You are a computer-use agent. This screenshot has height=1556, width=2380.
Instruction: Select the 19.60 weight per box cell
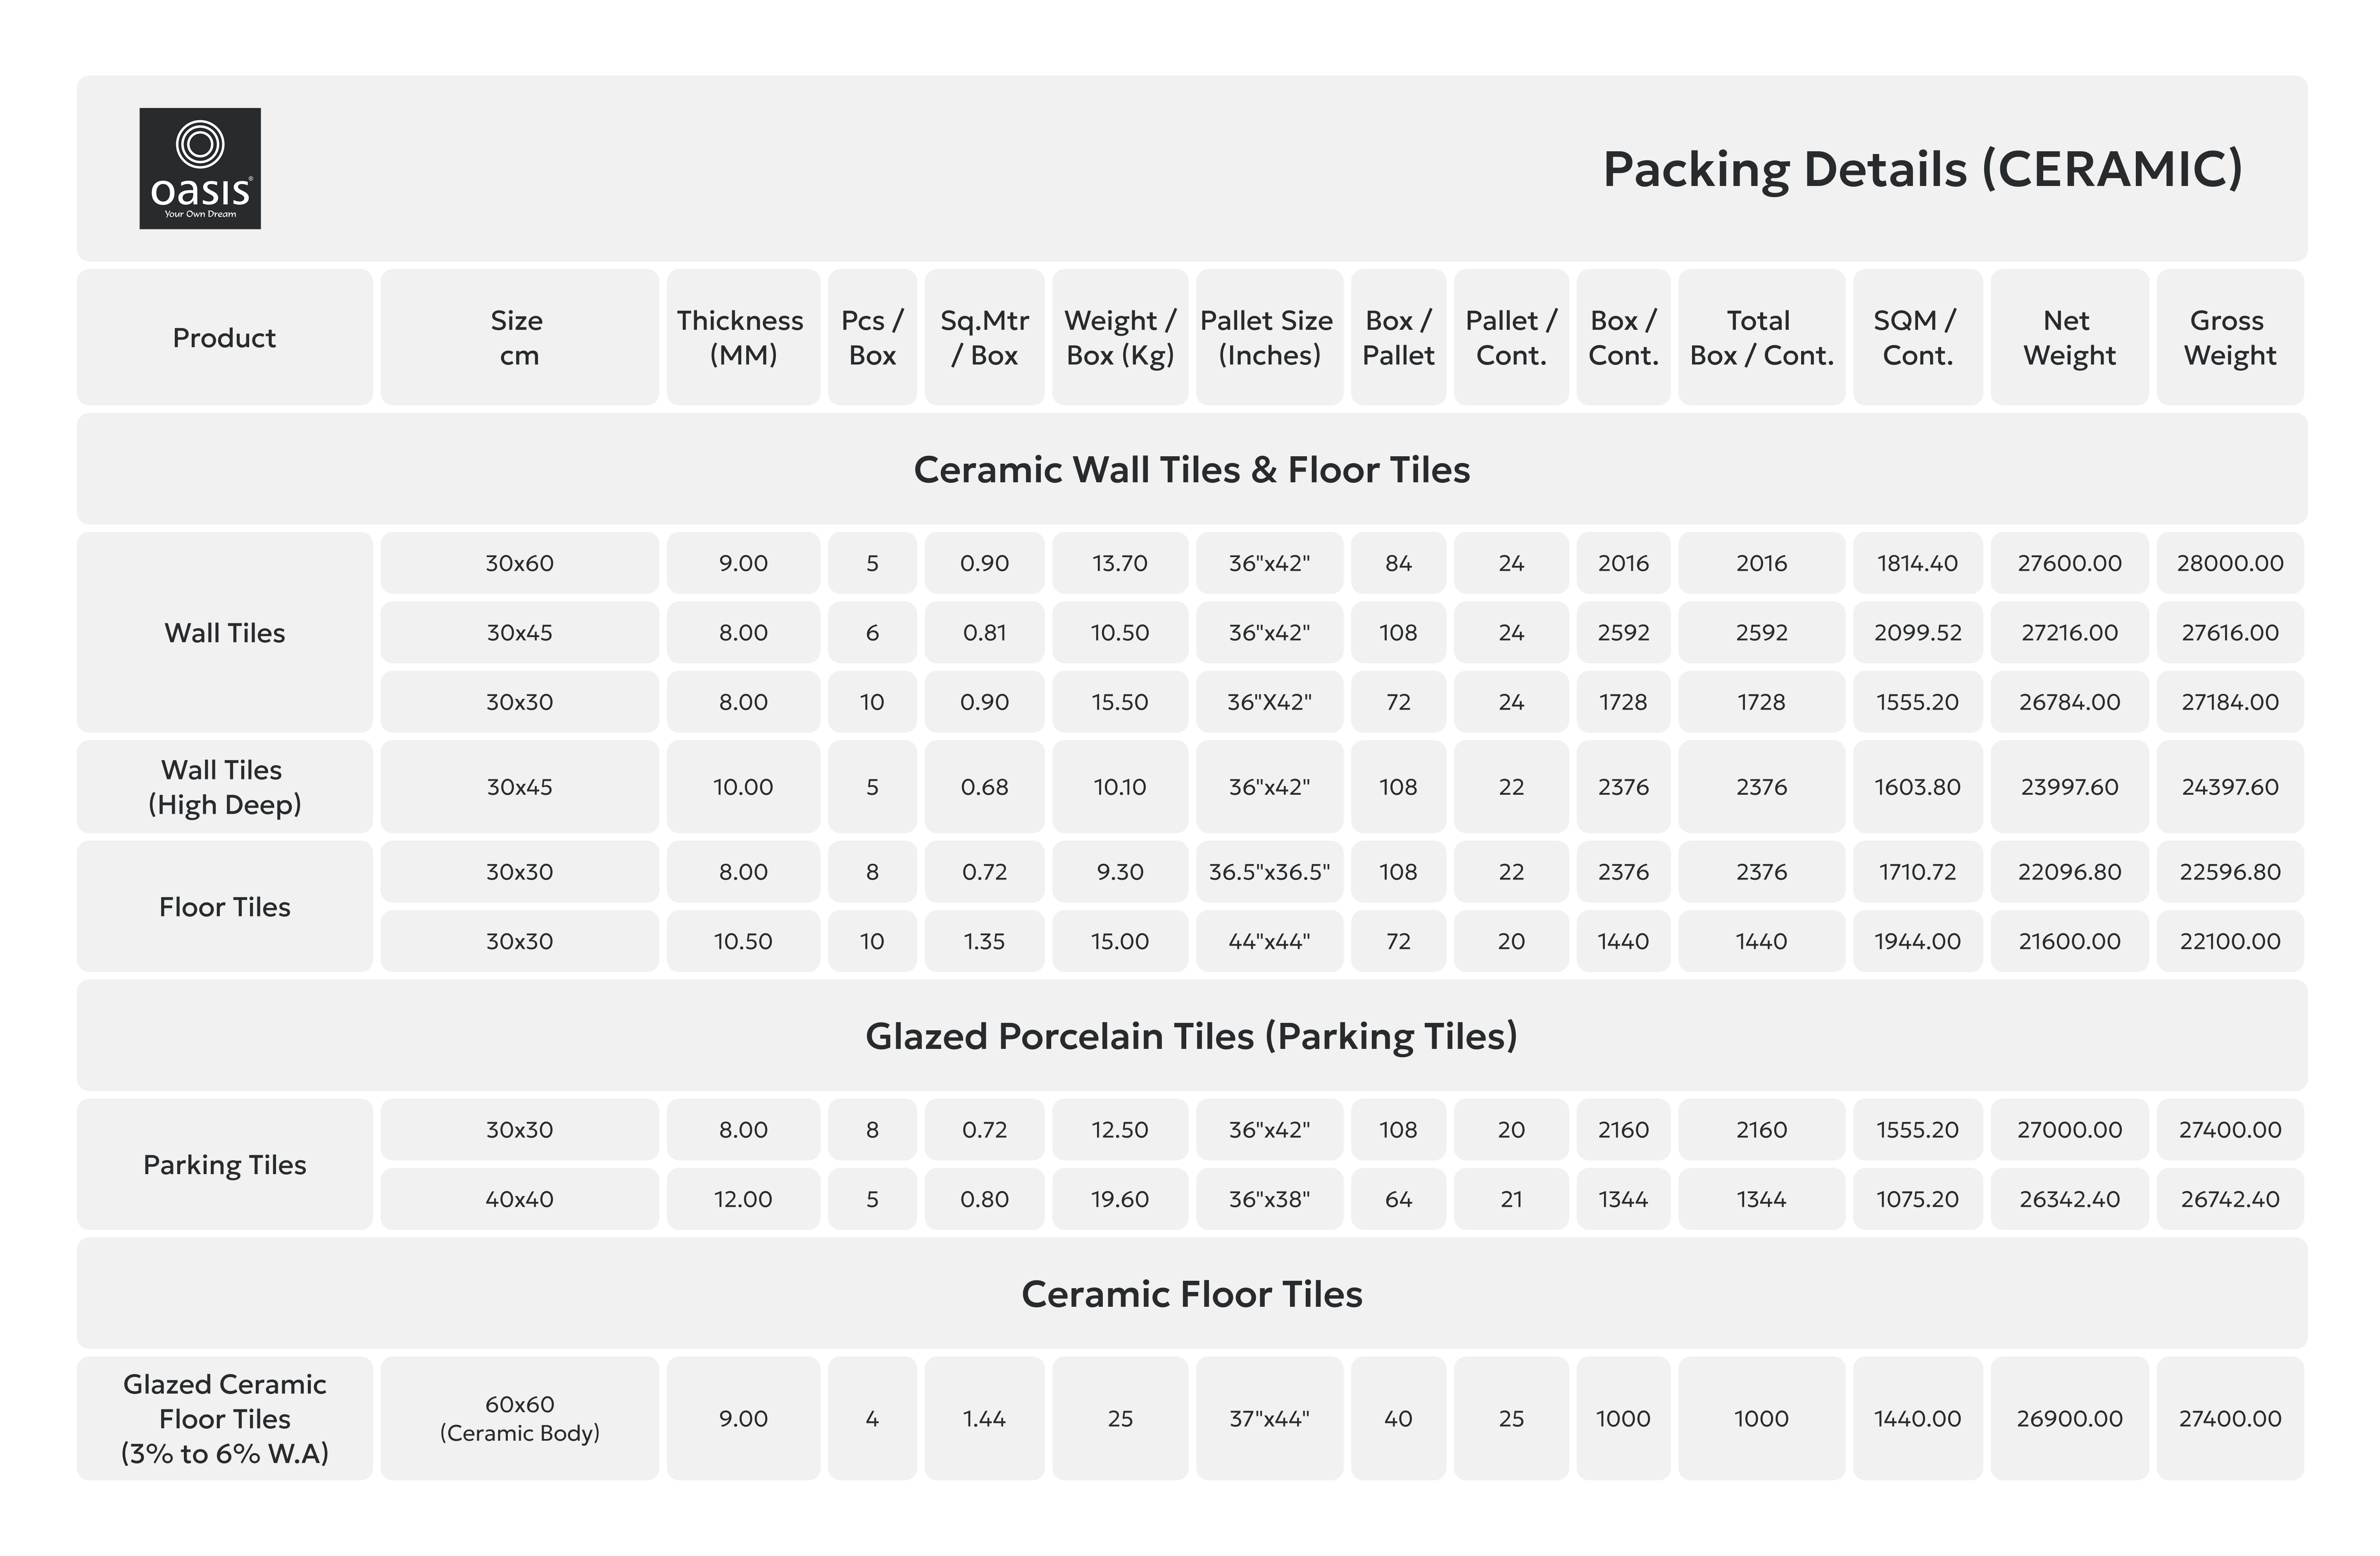1119,1199
